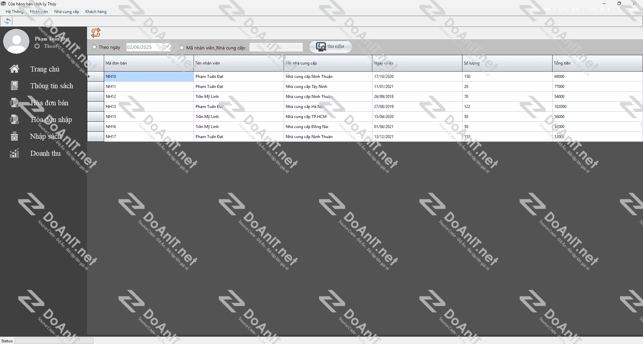Click total cell 77000
643x344 pixels.
pyautogui.click(x=597, y=87)
